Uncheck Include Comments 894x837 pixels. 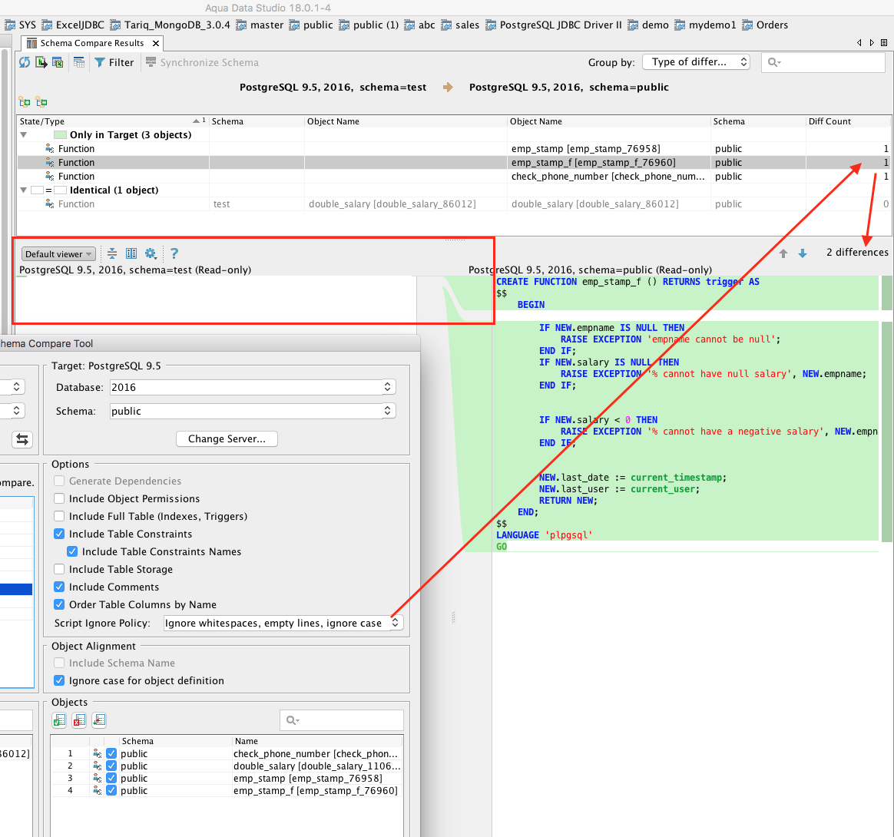click(59, 587)
